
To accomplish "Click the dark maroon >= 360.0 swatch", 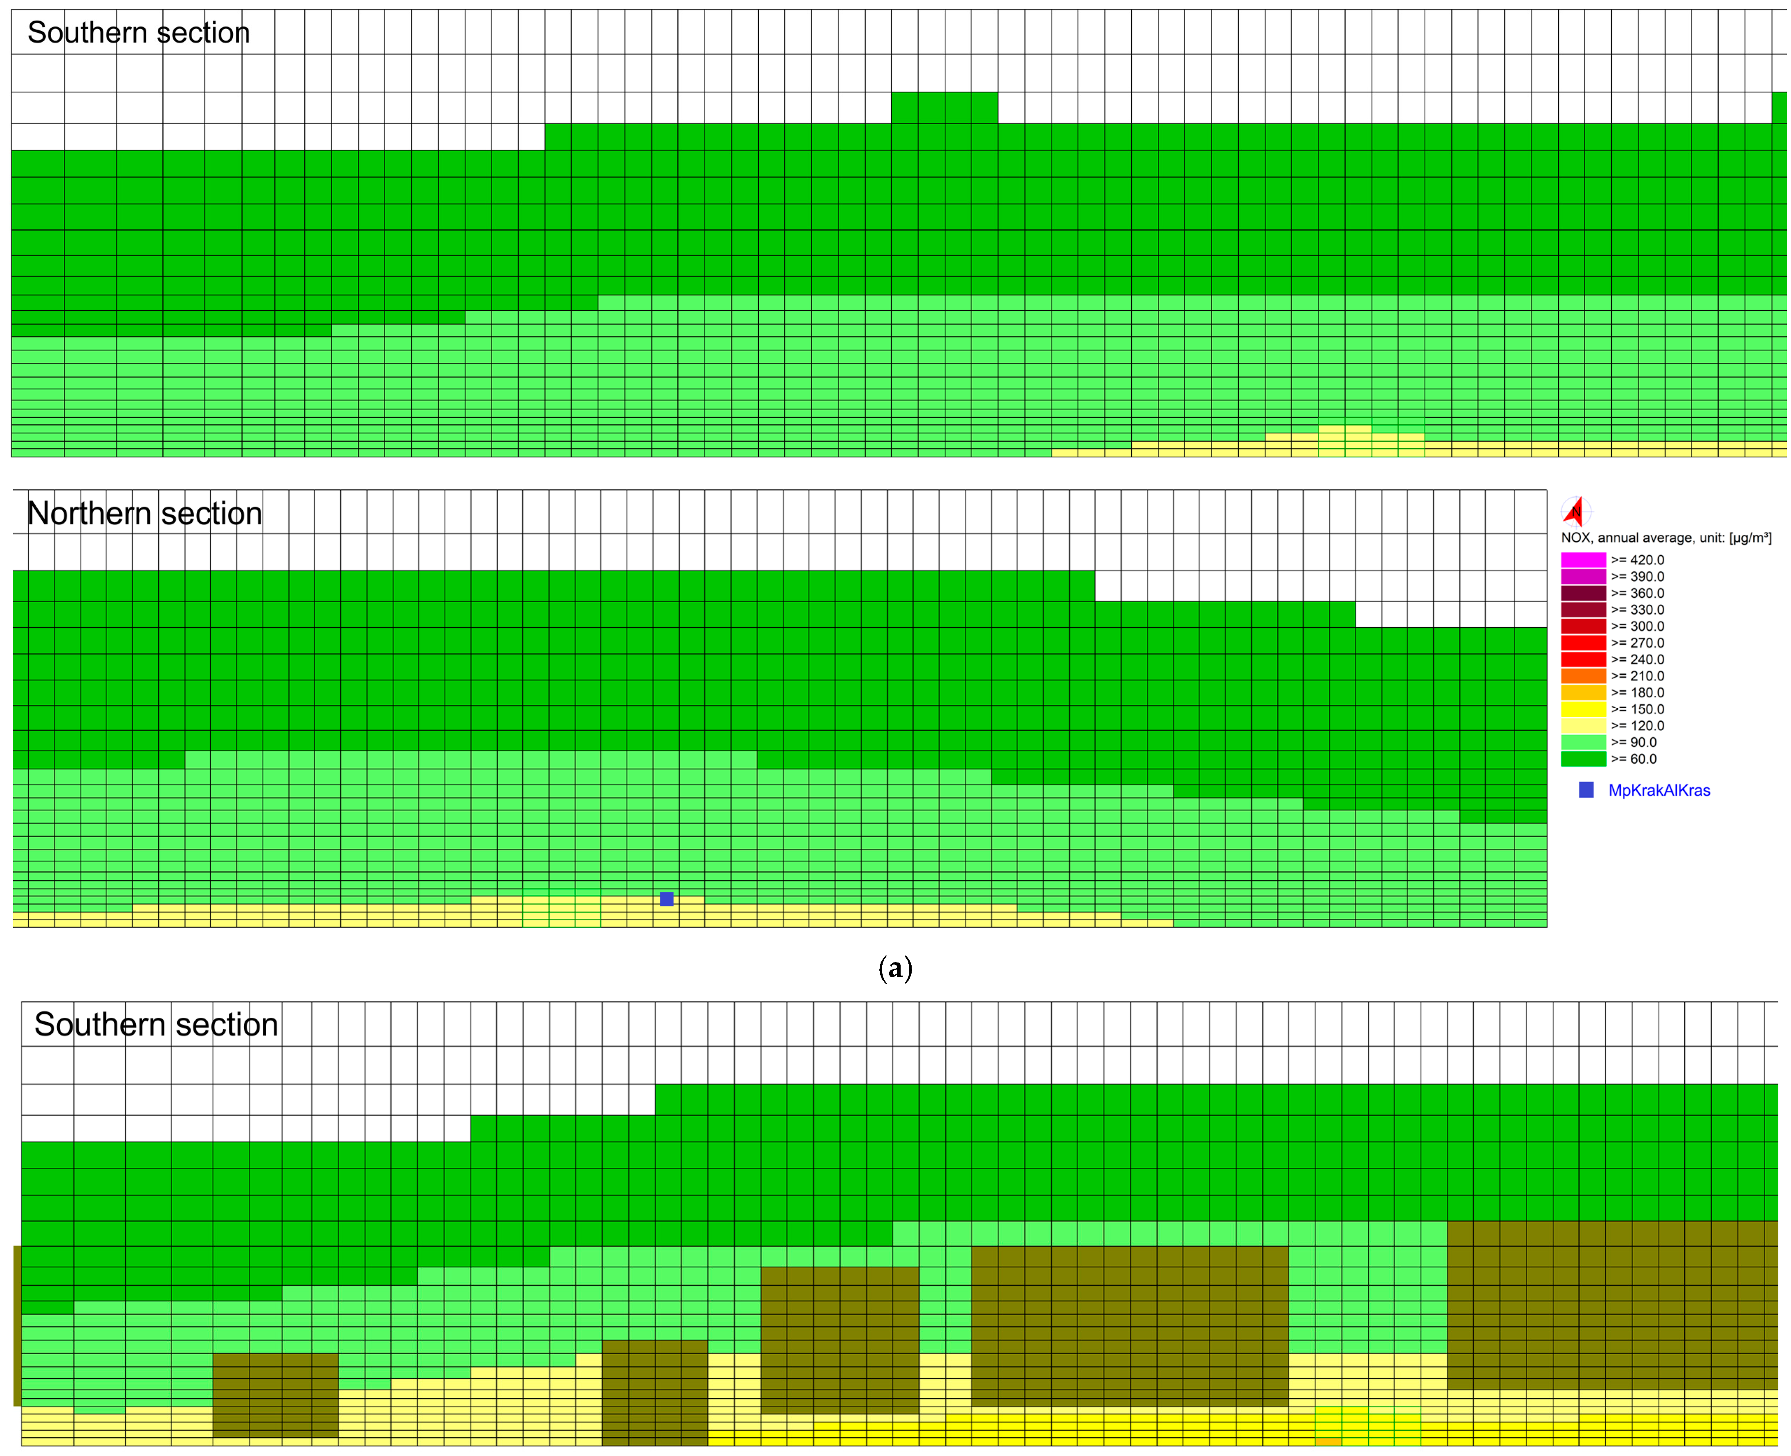I will (x=1583, y=593).
